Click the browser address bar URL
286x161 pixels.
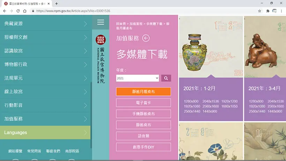[73, 11]
